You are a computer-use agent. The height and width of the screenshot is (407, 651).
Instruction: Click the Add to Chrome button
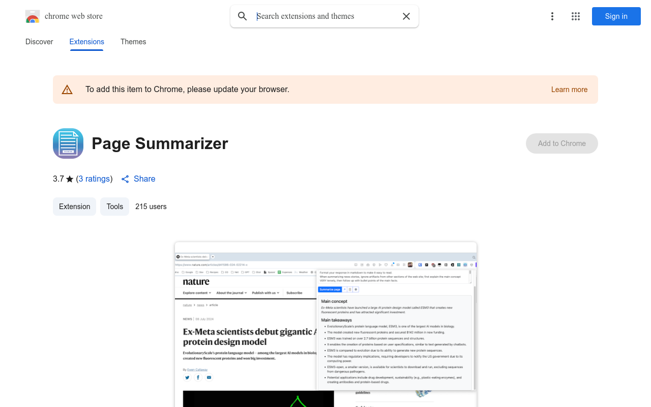pos(562,143)
